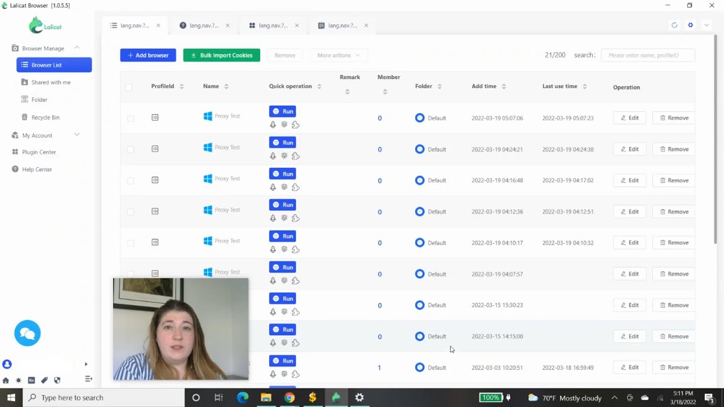Click the user profile avatar icon in sidebar
Viewport: 724px width, 407px height.
pyautogui.click(x=7, y=364)
